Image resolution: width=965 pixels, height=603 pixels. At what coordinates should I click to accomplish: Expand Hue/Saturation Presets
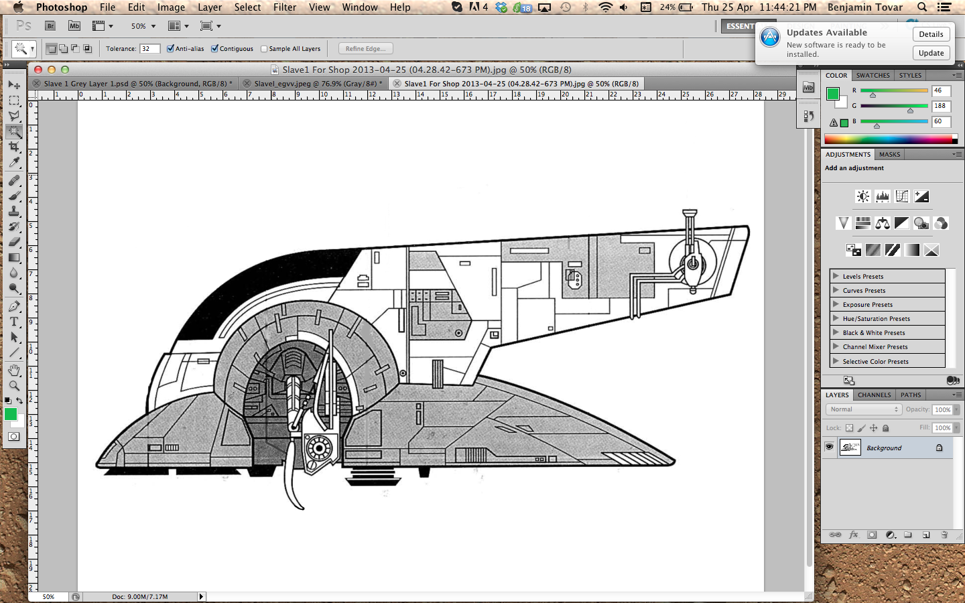836,318
